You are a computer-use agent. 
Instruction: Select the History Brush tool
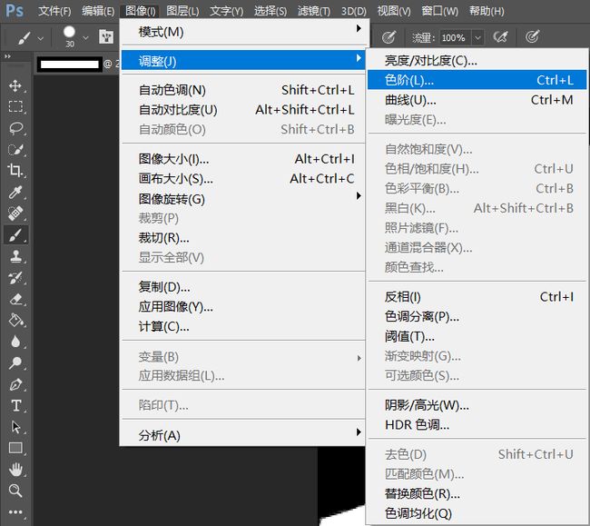tap(15, 278)
